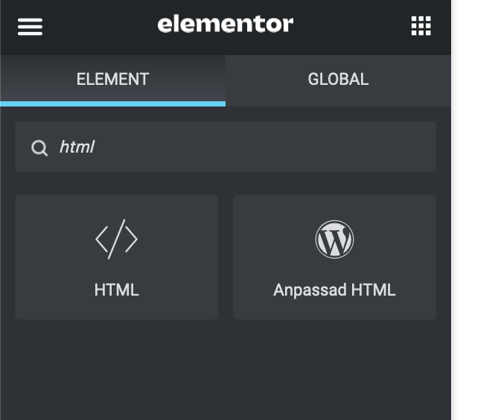Click the Anpassad HTML widget label
Screen dimensions: 498x420
[334, 290]
